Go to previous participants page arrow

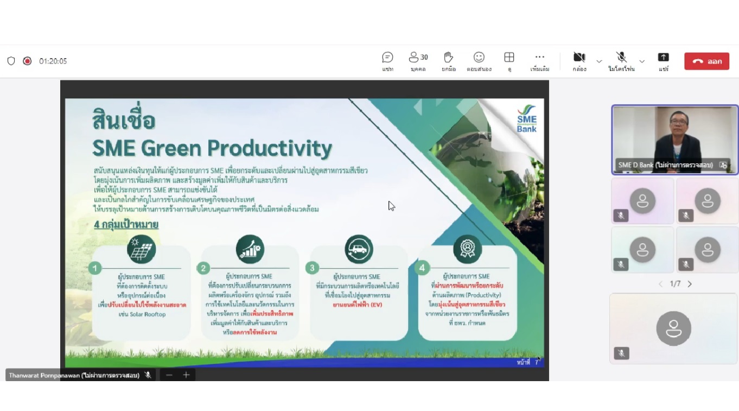point(660,284)
